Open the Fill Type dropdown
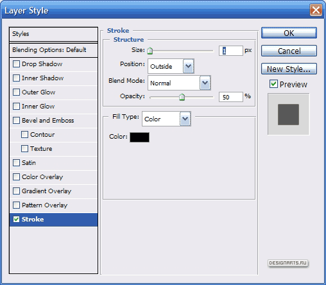Screen dimensions: 326x285 point(166,119)
